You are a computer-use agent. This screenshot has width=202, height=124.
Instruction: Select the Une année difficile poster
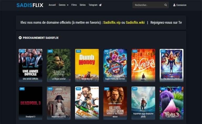coord(31,65)
